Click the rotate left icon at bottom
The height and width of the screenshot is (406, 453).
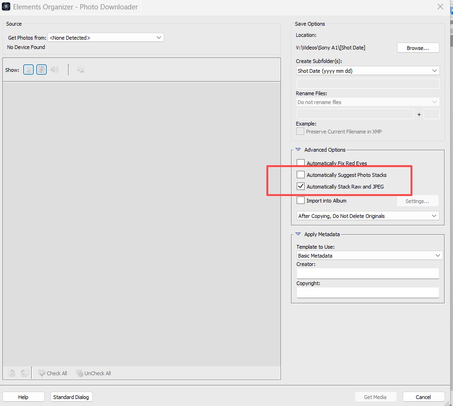(11, 373)
